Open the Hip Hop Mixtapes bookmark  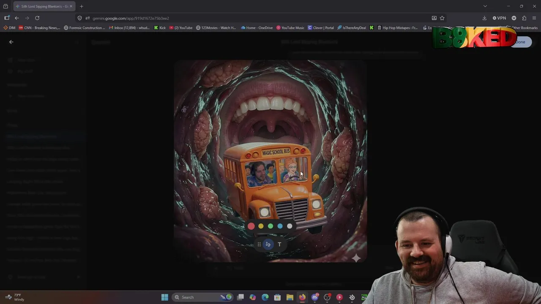pos(397,28)
